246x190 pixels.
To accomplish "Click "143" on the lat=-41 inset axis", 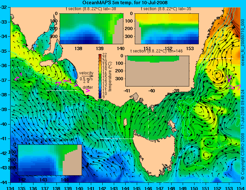I will click(x=43, y=180).
